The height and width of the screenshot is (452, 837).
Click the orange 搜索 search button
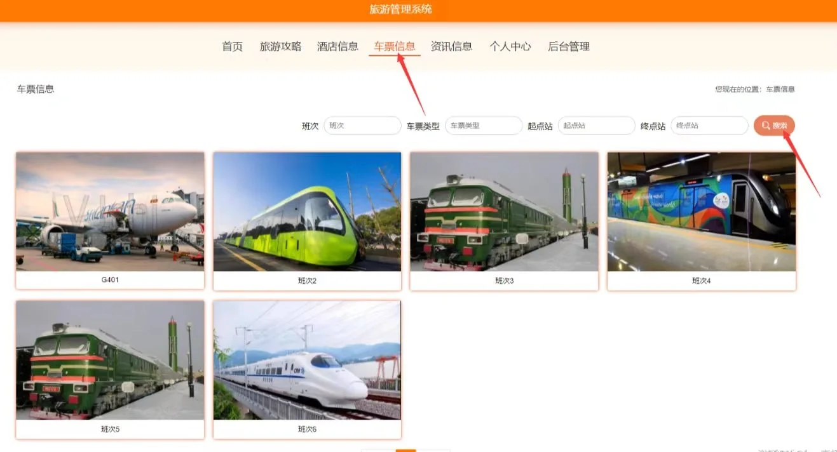[x=774, y=126]
